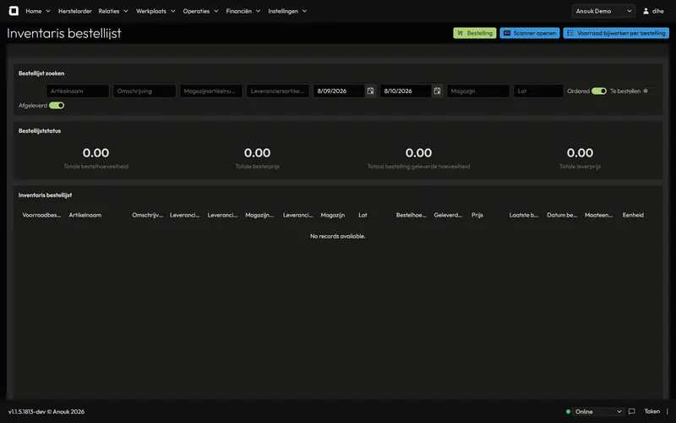
Task: Sort by Geleverd... column header
Action: pyautogui.click(x=448, y=215)
